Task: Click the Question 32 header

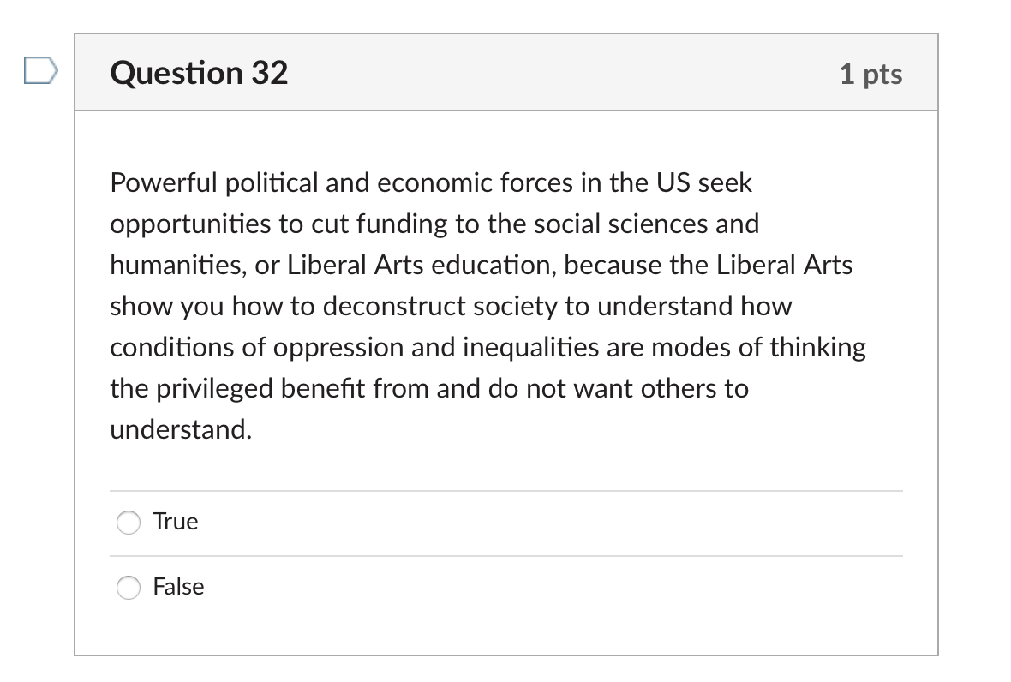Action: 197,73
